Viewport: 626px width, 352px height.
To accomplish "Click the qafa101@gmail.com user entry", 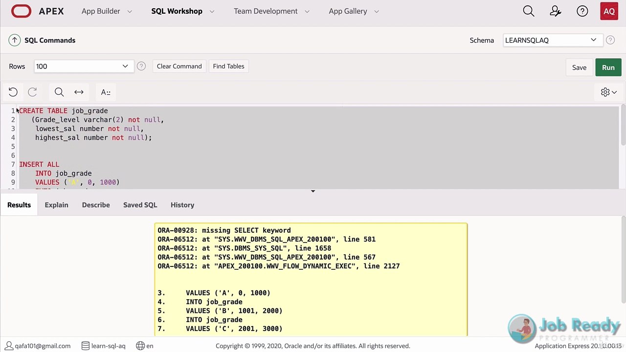I will click(38, 346).
